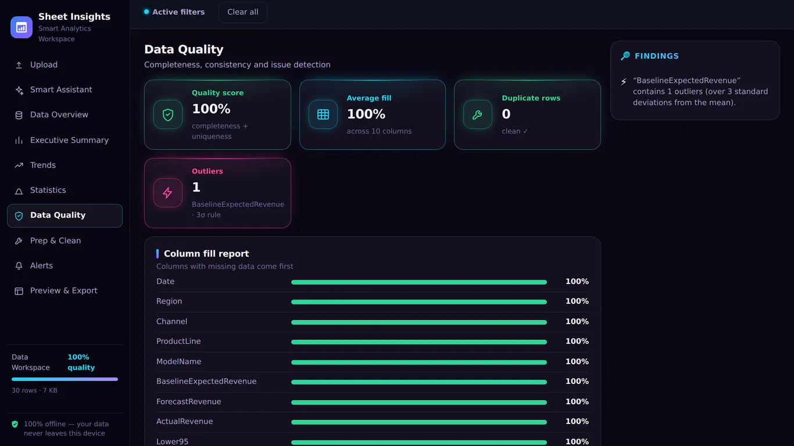Viewport: 794px width, 446px height.
Task: Click the Statistics curve icon
Action: click(19, 190)
